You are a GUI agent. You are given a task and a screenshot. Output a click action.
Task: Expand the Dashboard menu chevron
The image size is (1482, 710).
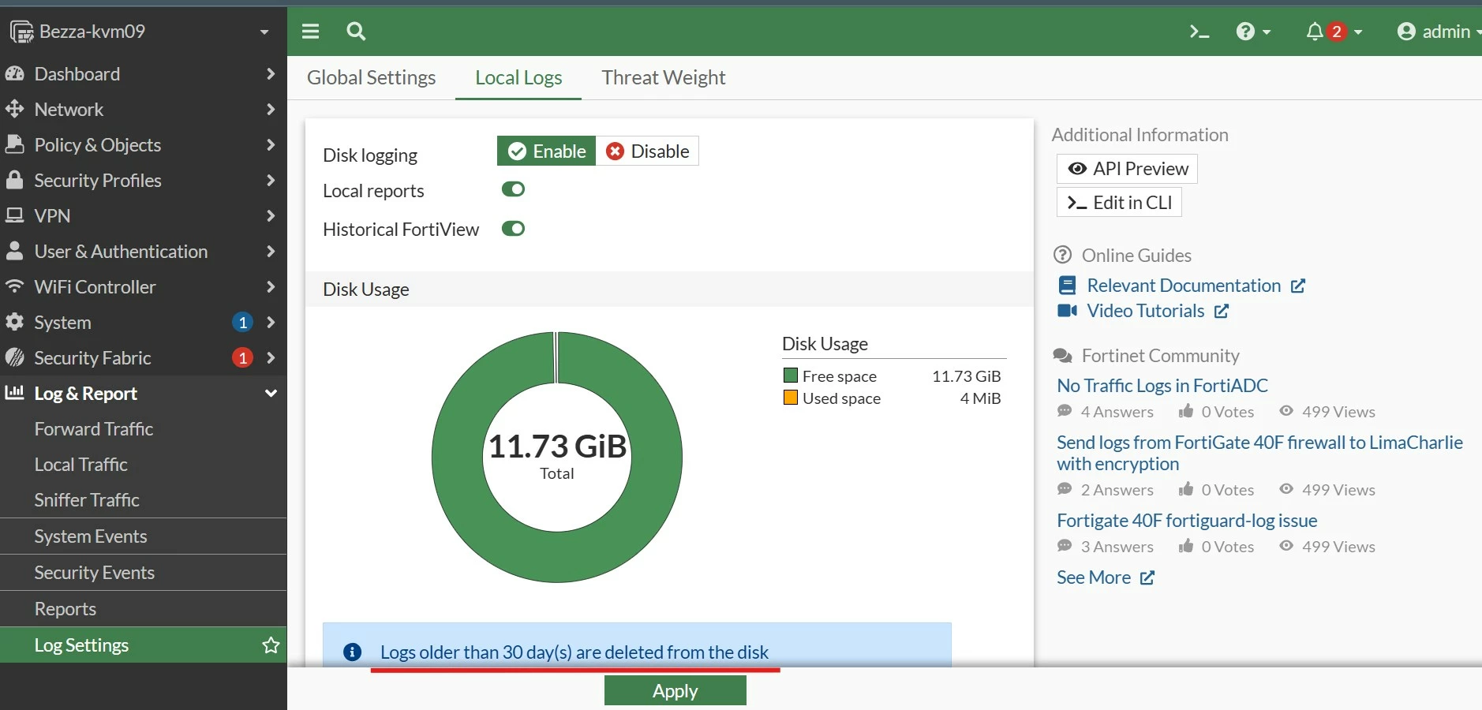(x=271, y=74)
